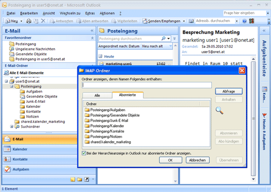Open the Neu dropdown arrow
This screenshot has height=192, width=271.
(x=21, y=21)
